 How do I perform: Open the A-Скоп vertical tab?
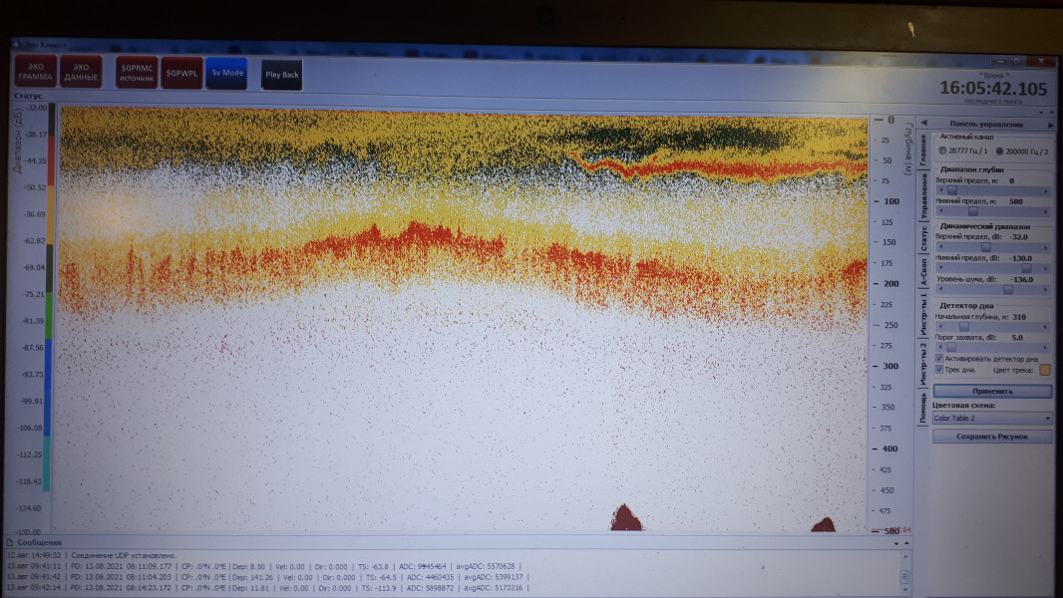(x=923, y=273)
